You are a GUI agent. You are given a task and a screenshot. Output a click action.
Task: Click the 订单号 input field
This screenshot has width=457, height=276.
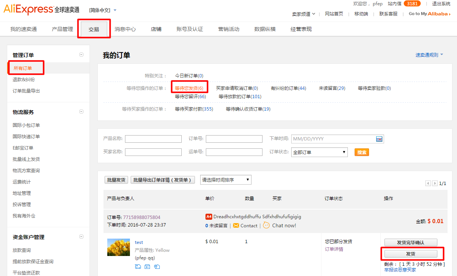pyautogui.click(x=234, y=139)
